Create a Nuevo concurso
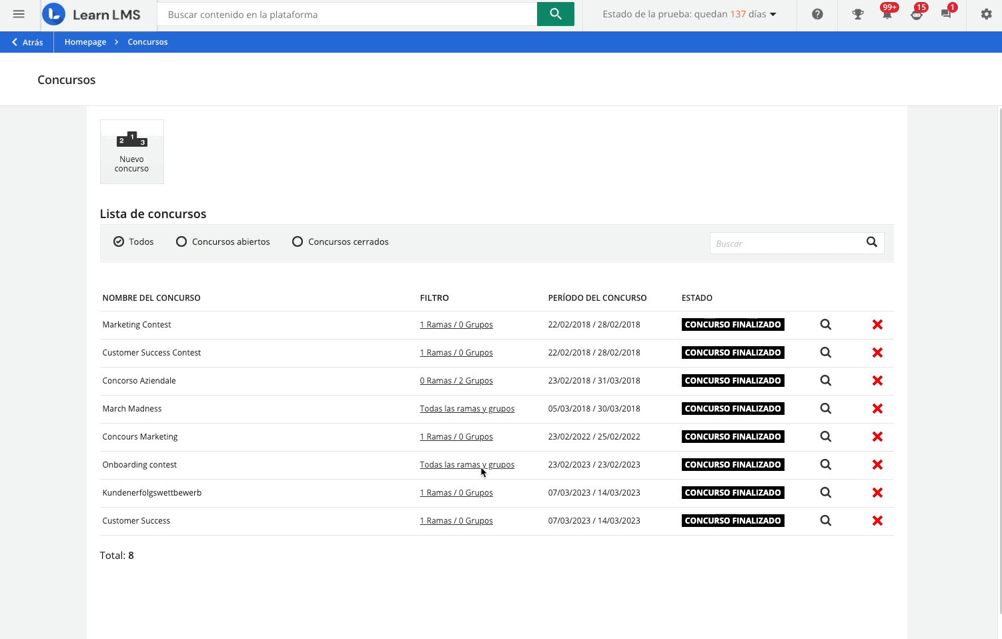 pyautogui.click(x=131, y=151)
